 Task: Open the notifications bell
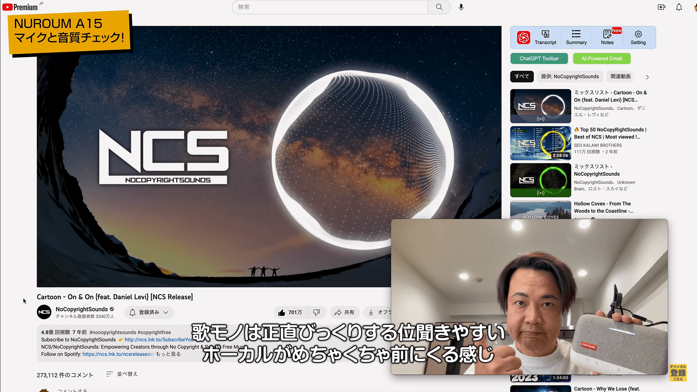[679, 7]
